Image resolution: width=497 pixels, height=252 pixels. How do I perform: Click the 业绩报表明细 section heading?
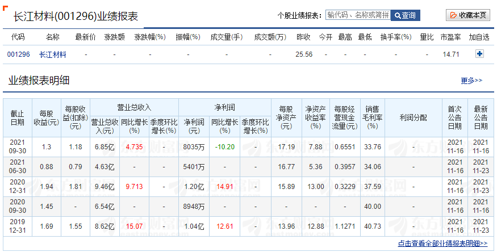(x=39, y=81)
